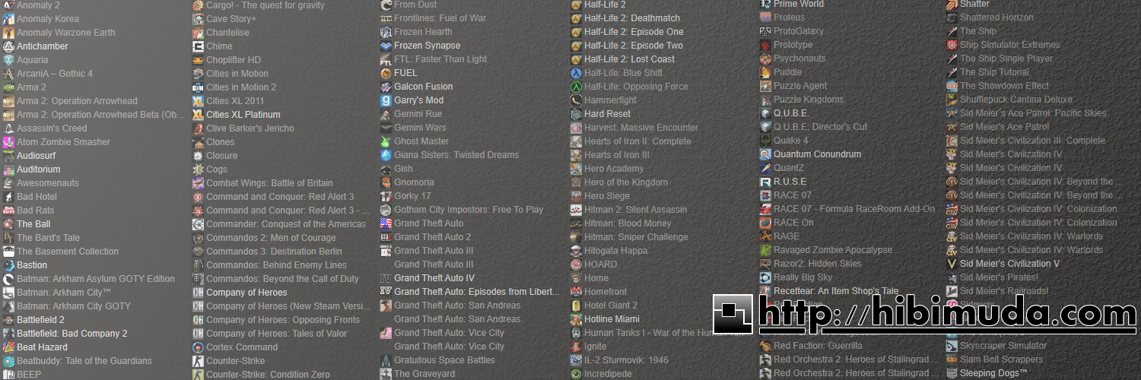This screenshot has height=380, width=1141.
Task: Open Sid Meier's Civilization III: Complete
Action: (1032, 141)
